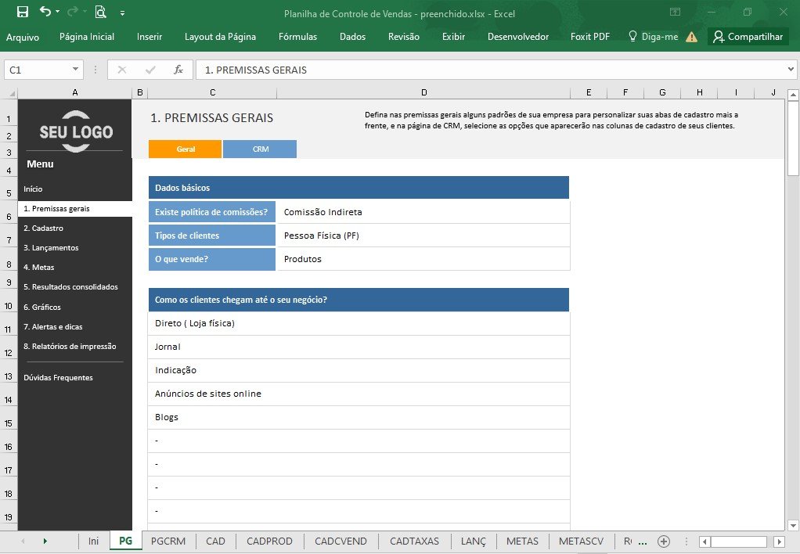Image resolution: width=800 pixels, height=554 pixels.
Task: Click the Save icon in quick access toolbar
Action: pyautogui.click(x=23, y=13)
